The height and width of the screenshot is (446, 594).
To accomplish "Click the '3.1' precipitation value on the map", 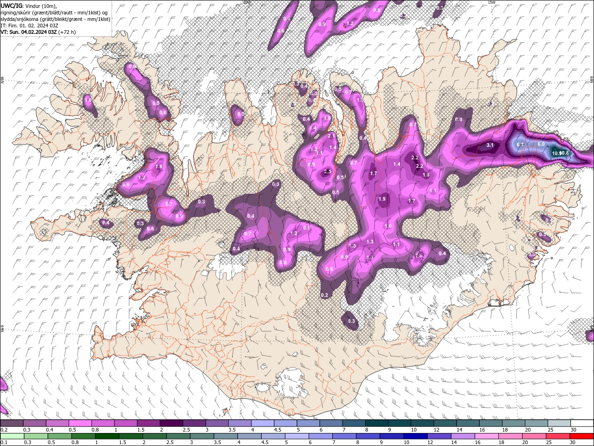I will coord(490,145).
